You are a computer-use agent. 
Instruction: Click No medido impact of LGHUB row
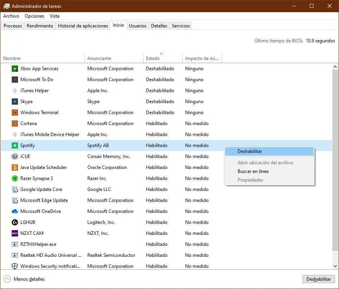click(x=197, y=222)
